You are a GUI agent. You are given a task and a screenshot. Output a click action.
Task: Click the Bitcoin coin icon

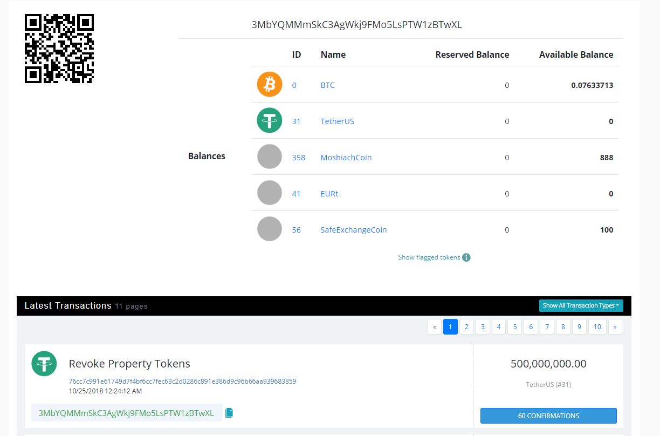269,84
